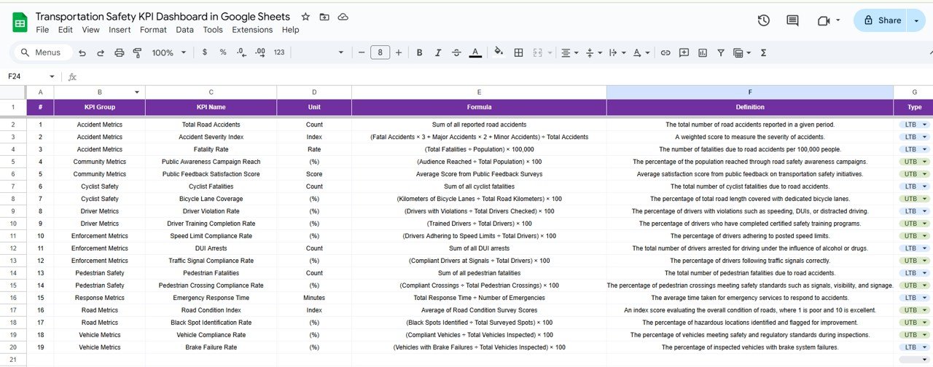Click the font size field
933x367 pixels.
380,52
